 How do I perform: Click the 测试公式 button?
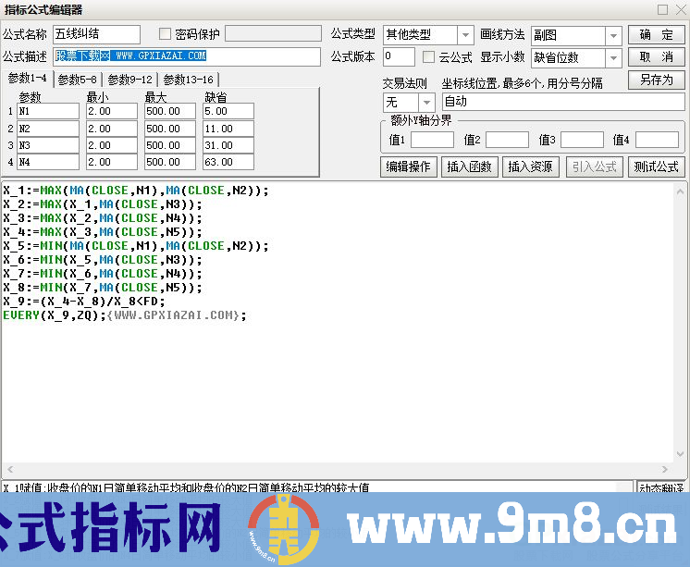[656, 166]
